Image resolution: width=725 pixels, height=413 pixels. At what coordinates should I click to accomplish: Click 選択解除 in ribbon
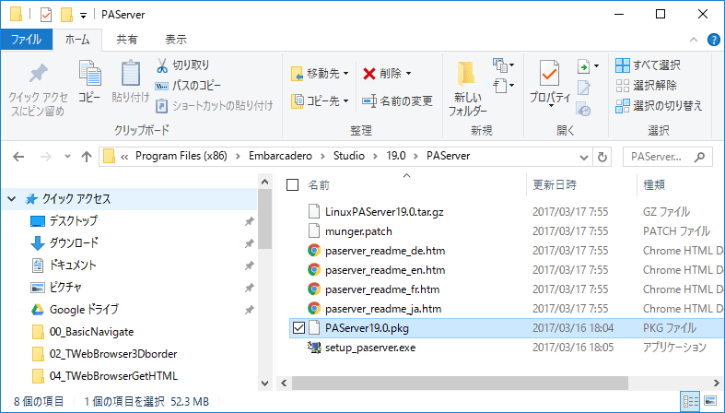pos(646,86)
